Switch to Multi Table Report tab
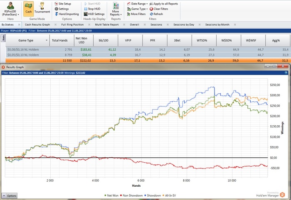 [x=107, y=24]
